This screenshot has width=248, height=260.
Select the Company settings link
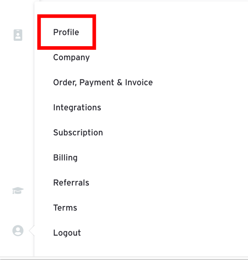point(71,57)
